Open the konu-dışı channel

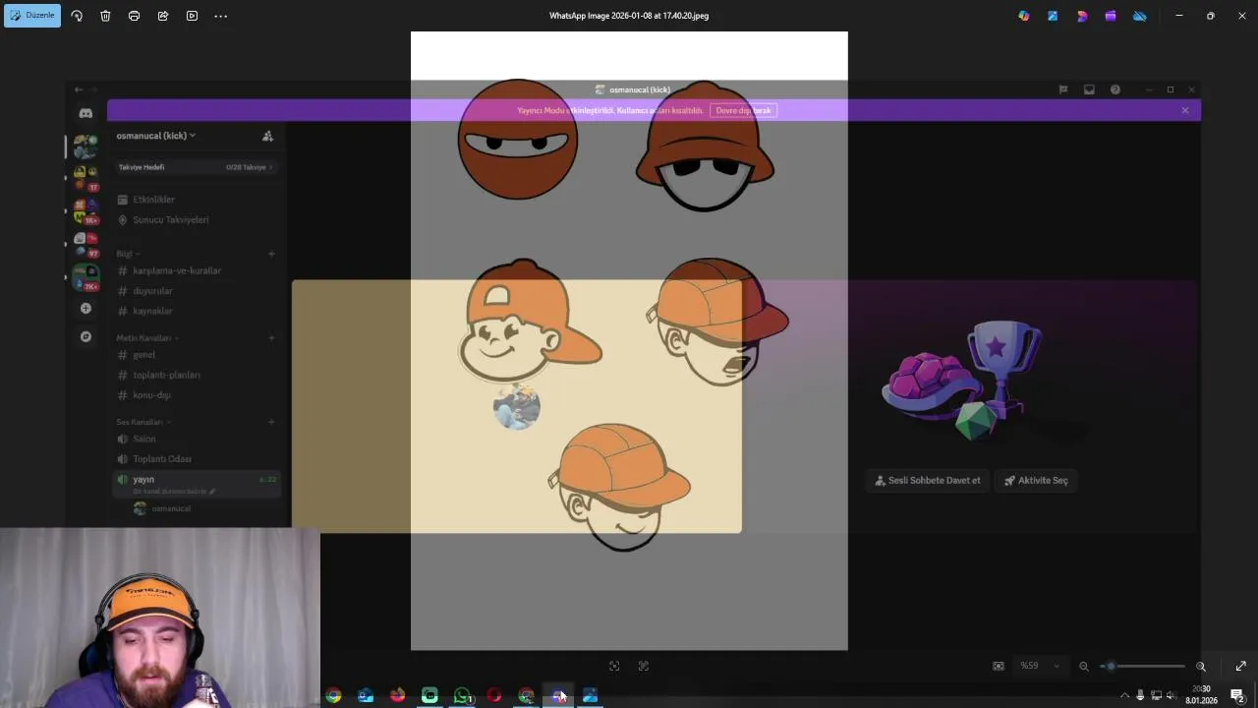pyautogui.click(x=151, y=395)
